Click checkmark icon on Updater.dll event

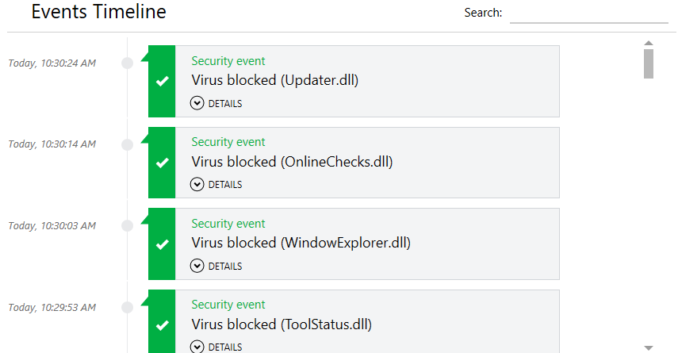click(x=162, y=81)
